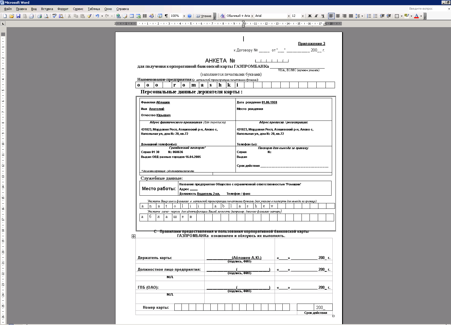Open Word Help question icon
This screenshot has width=451, height=325.
(x=189, y=16)
